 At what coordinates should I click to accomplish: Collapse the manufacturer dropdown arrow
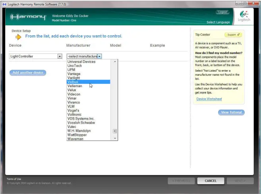click(99, 57)
